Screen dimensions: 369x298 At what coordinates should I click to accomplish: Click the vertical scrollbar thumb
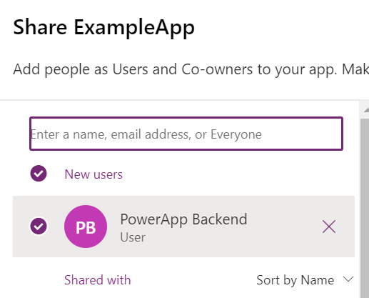point(365,207)
